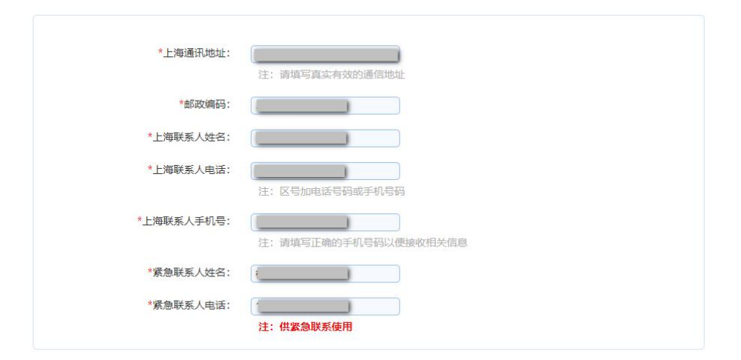Select the 紧急联系人电话 label text
Screen dimensions: 741x360
[x=190, y=305]
